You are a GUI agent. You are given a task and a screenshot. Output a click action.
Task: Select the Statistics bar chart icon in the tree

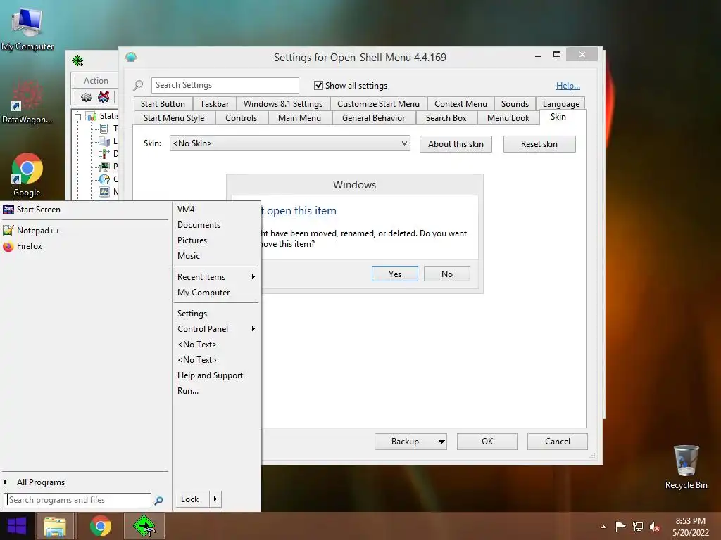(92, 116)
